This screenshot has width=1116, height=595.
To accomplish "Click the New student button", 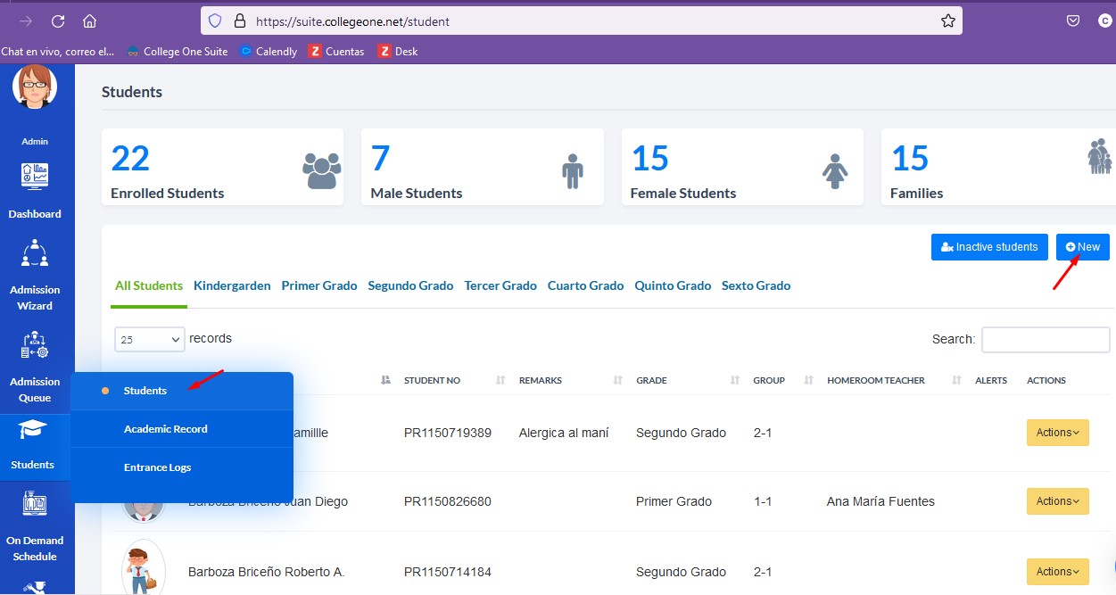I will point(1083,247).
